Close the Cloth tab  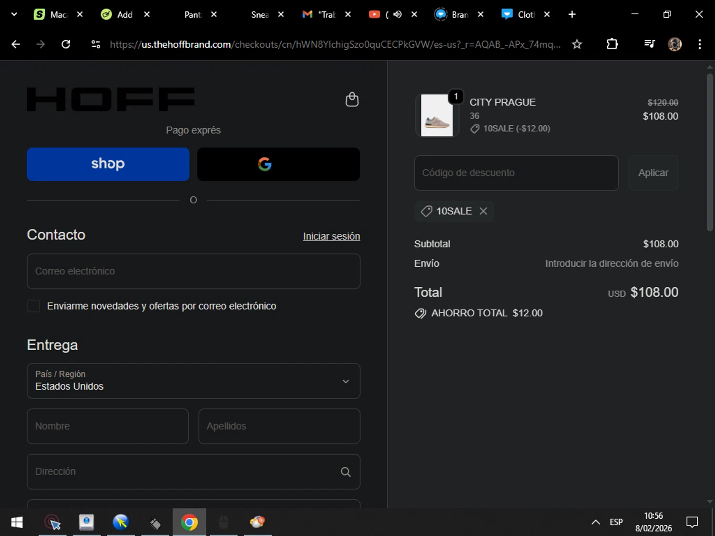point(547,14)
